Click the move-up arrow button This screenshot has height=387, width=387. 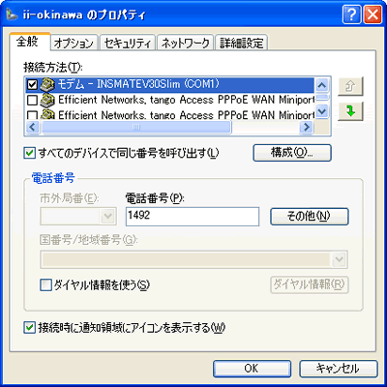pyautogui.click(x=350, y=86)
